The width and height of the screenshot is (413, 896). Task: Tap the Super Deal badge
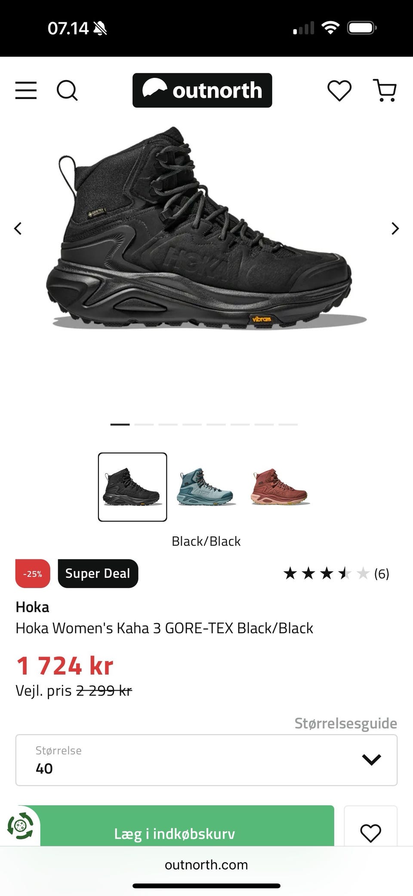click(x=98, y=574)
